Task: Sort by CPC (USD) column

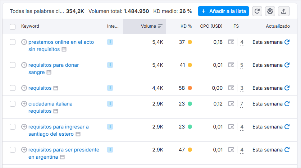Action: click(211, 26)
